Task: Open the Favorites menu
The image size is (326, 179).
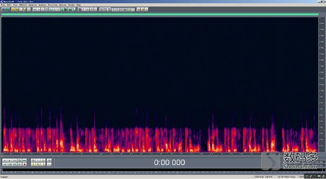Action: point(52,5)
